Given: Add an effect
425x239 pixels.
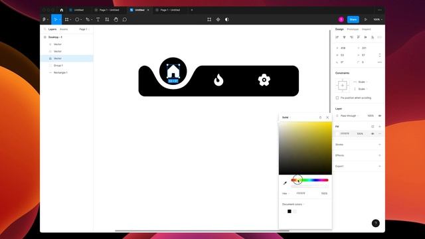Looking at the screenshot, I should (x=379, y=155).
